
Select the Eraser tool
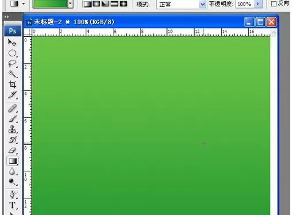(x=12, y=151)
